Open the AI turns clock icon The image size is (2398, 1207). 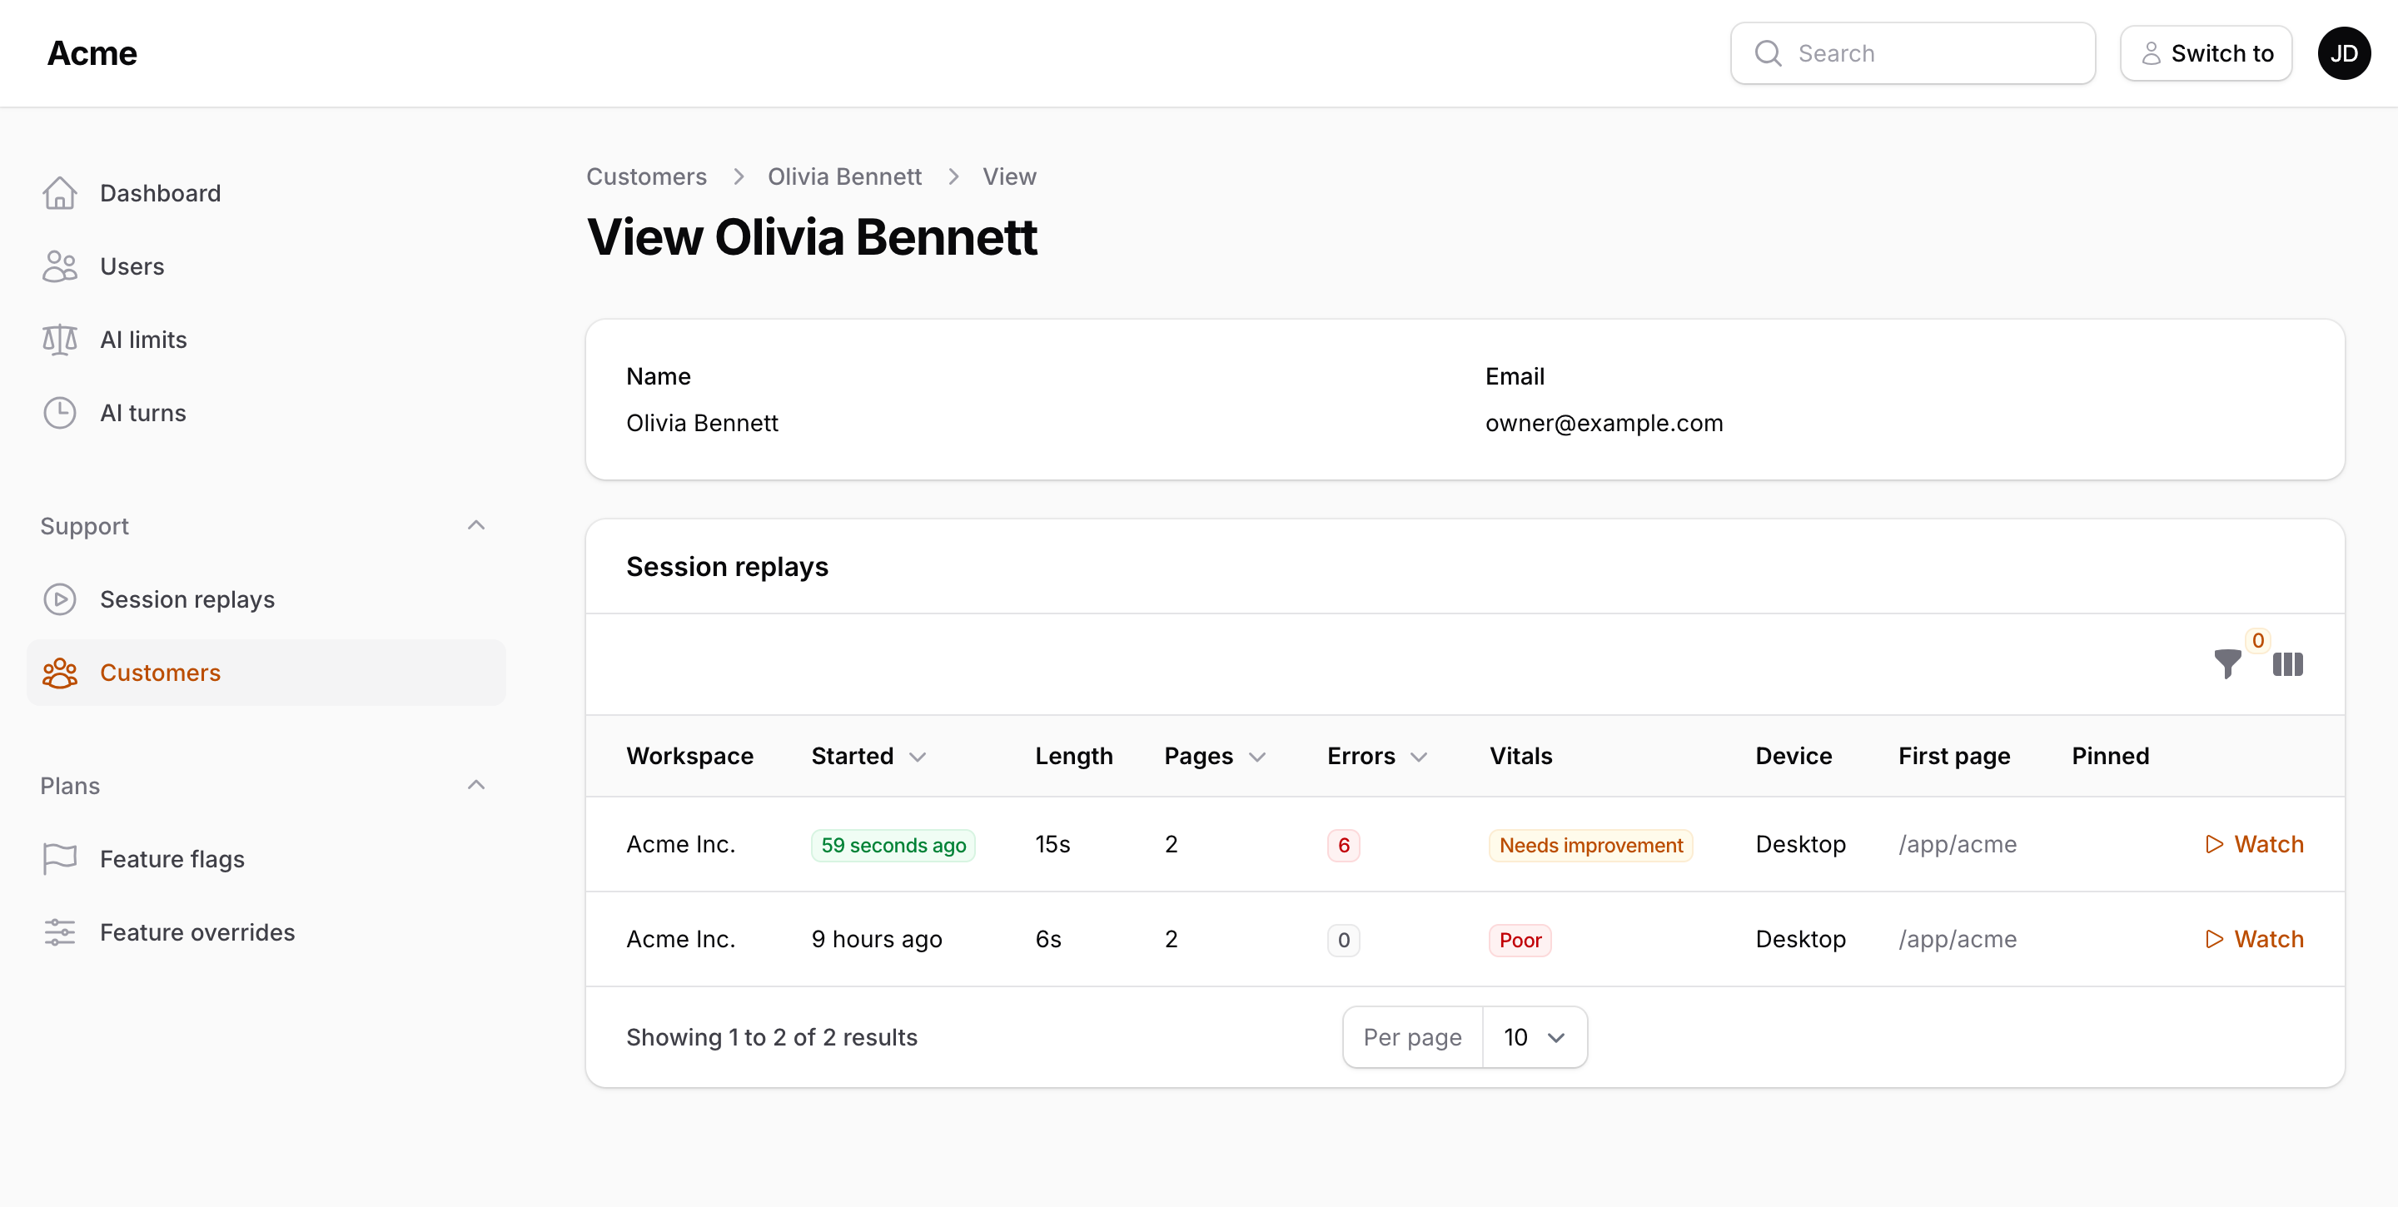coord(60,413)
